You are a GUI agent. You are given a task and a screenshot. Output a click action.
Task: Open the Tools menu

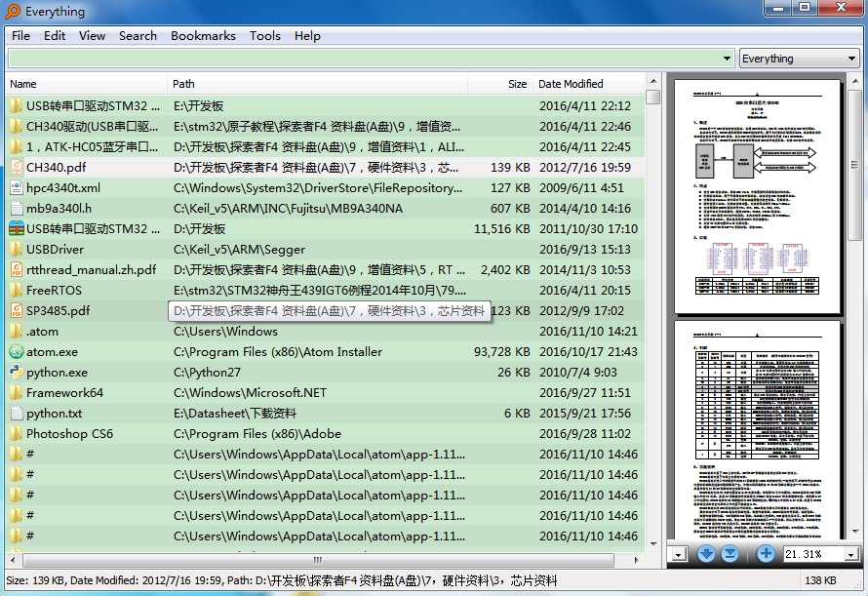click(265, 35)
